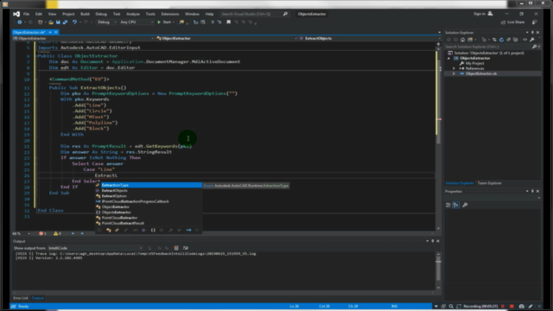Click the bookmark icon in toolbar
The height and width of the screenshot is (311, 553).
coord(228,22)
